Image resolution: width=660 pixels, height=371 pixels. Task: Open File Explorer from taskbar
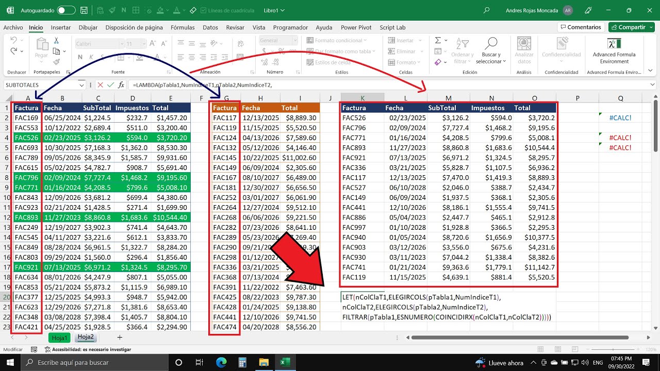[263, 362]
